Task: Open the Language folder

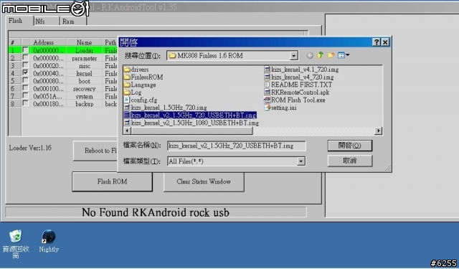Action: point(140,85)
